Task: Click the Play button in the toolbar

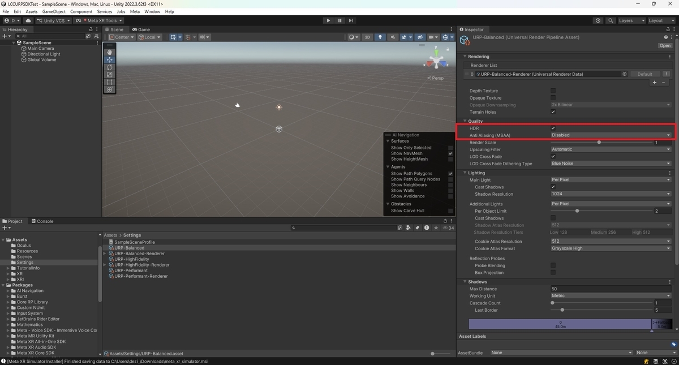Action: point(328,20)
